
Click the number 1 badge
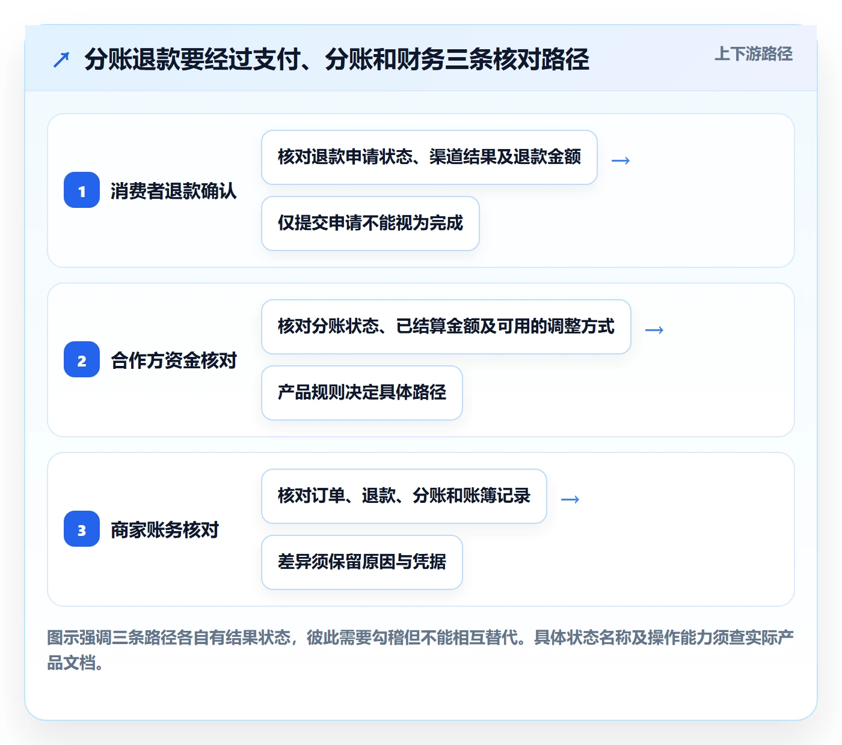pyautogui.click(x=82, y=190)
